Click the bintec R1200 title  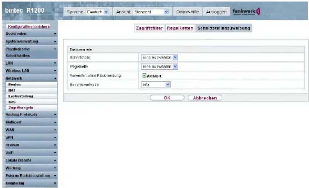(x=25, y=11)
